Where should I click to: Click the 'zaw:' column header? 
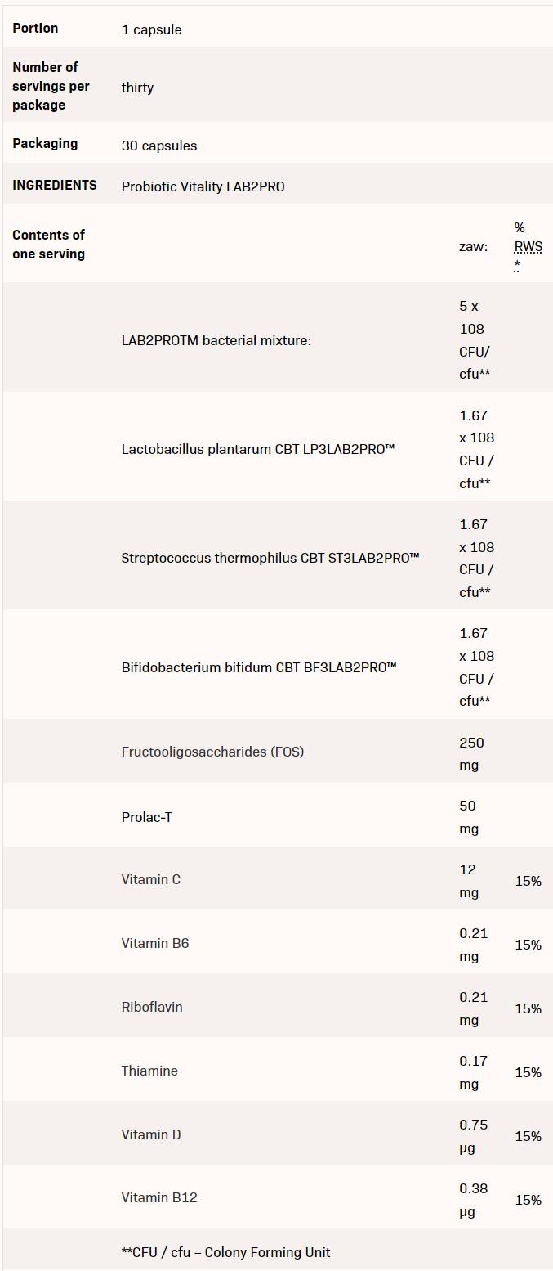474,246
